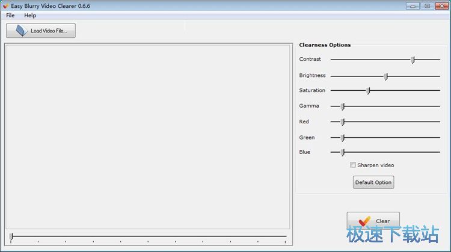
Task: Click inside the empty video preview area
Action: [x=148, y=137]
